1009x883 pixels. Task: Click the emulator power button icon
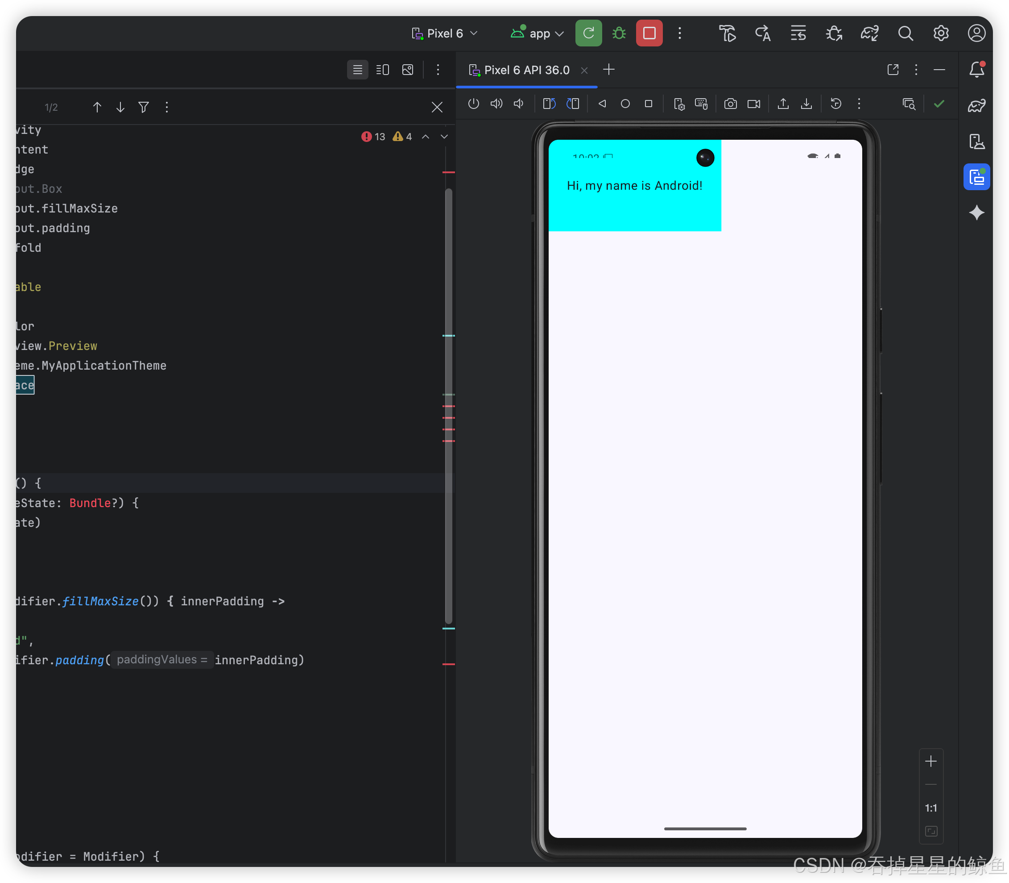point(473,104)
